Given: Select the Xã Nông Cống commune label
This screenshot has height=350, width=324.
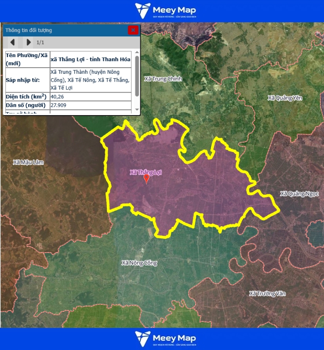Looking at the screenshot, I should click(x=139, y=263).
